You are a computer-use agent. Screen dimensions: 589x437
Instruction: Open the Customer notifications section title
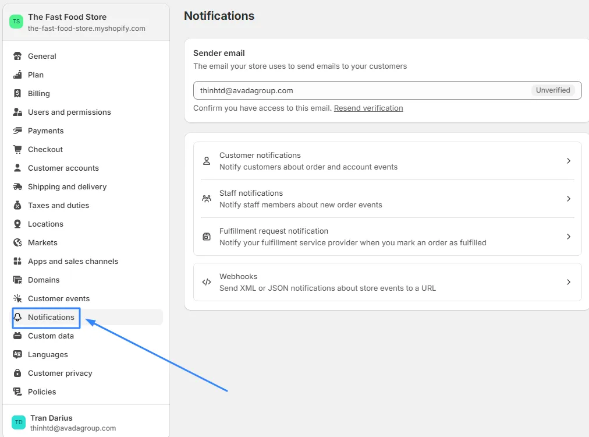260,156
